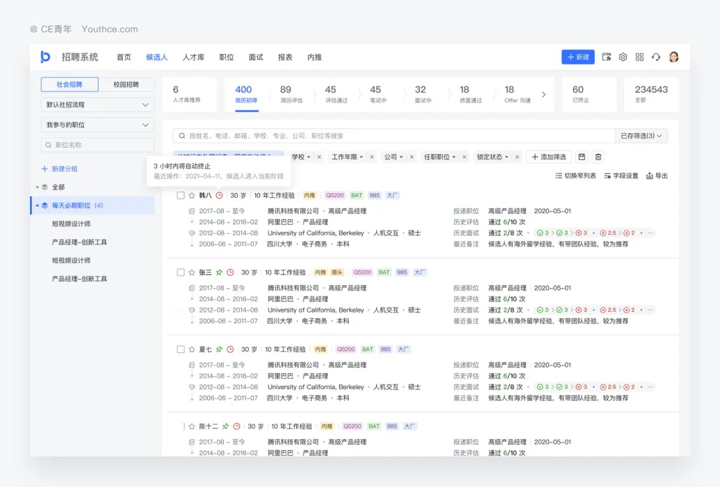The image size is (720, 487).
Task: Click the red clock icon next to 张三
Action: [x=230, y=272]
